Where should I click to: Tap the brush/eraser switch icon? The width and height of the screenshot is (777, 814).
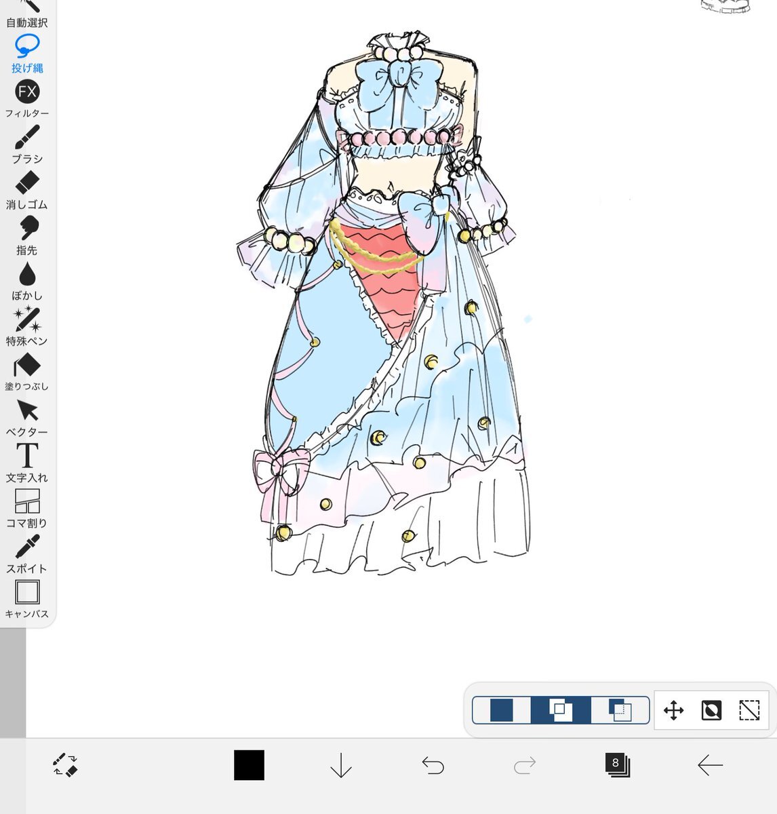tap(65, 764)
